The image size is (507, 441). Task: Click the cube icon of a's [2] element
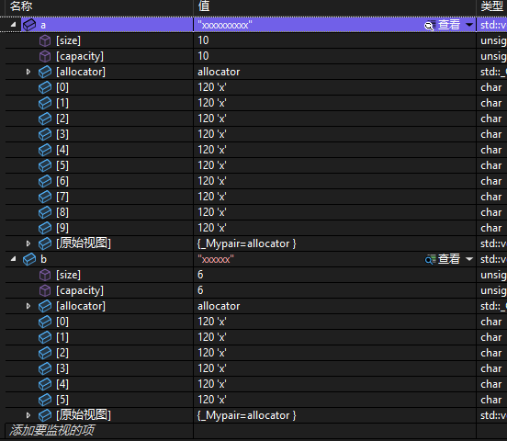(x=45, y=119)
